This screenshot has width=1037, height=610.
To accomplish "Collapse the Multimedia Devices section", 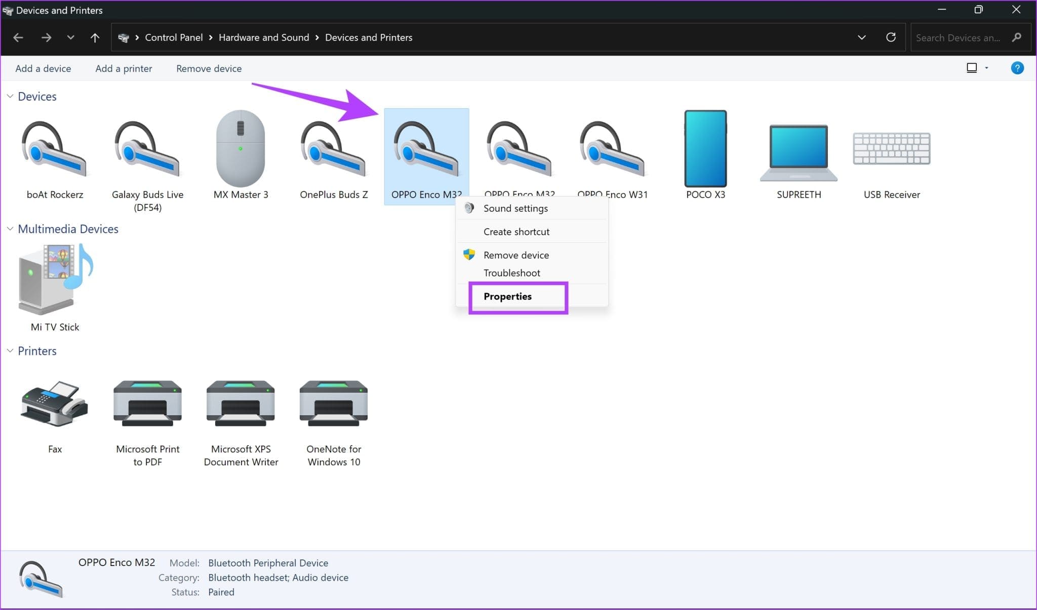I will pyautogui.click(x=10, y=229).
